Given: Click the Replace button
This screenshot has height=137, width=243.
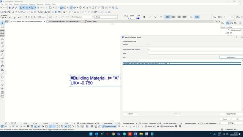Looking at the screenshot, I should [130, 114].
